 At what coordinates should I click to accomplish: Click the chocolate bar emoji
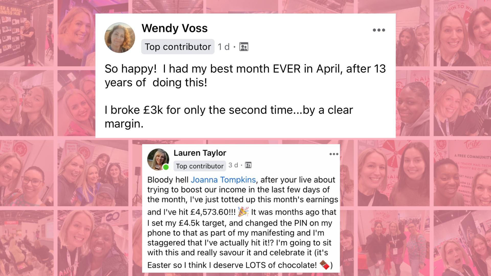click(x=325, y=265)
